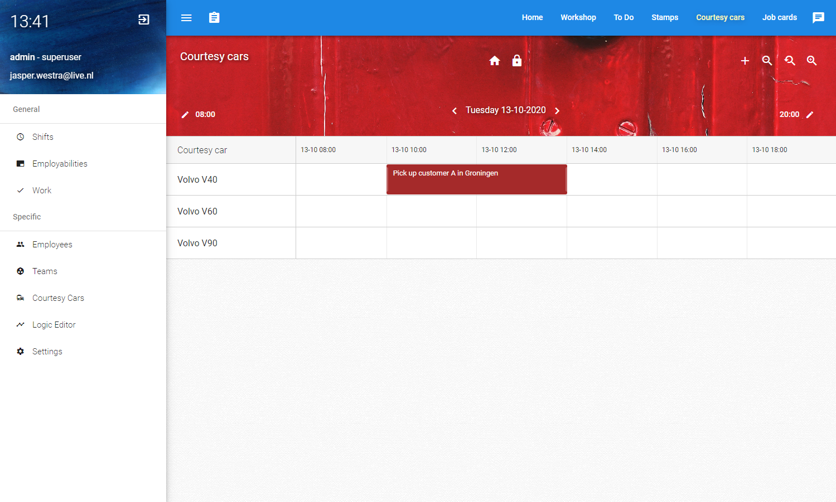
Task: Click the Courtesy Cars car icon
Action: pyautogui.click(x=21, y=298)
